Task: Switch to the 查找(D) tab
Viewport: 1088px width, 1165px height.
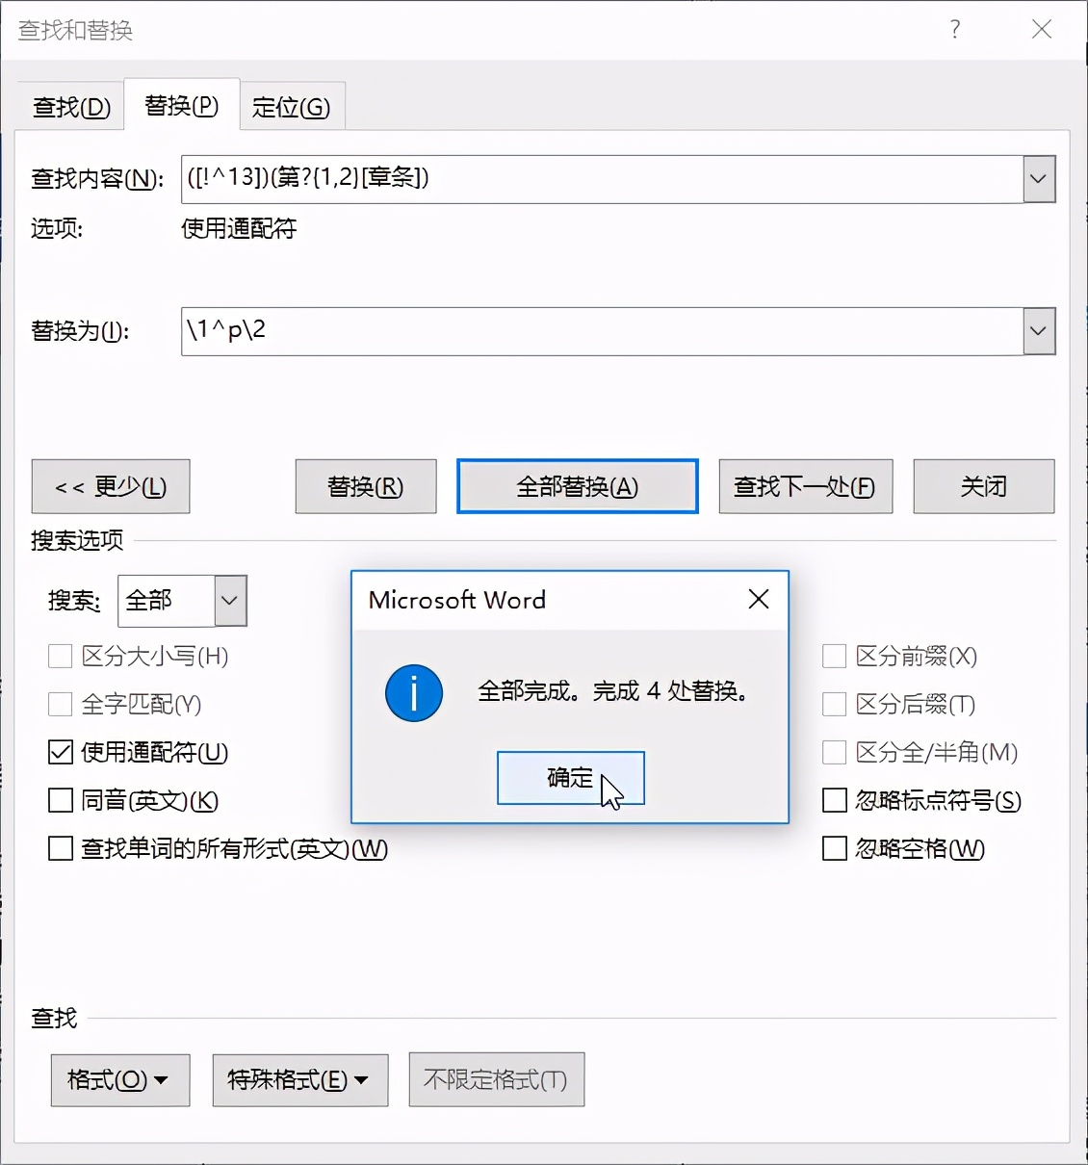Action: tap(69, 106)
